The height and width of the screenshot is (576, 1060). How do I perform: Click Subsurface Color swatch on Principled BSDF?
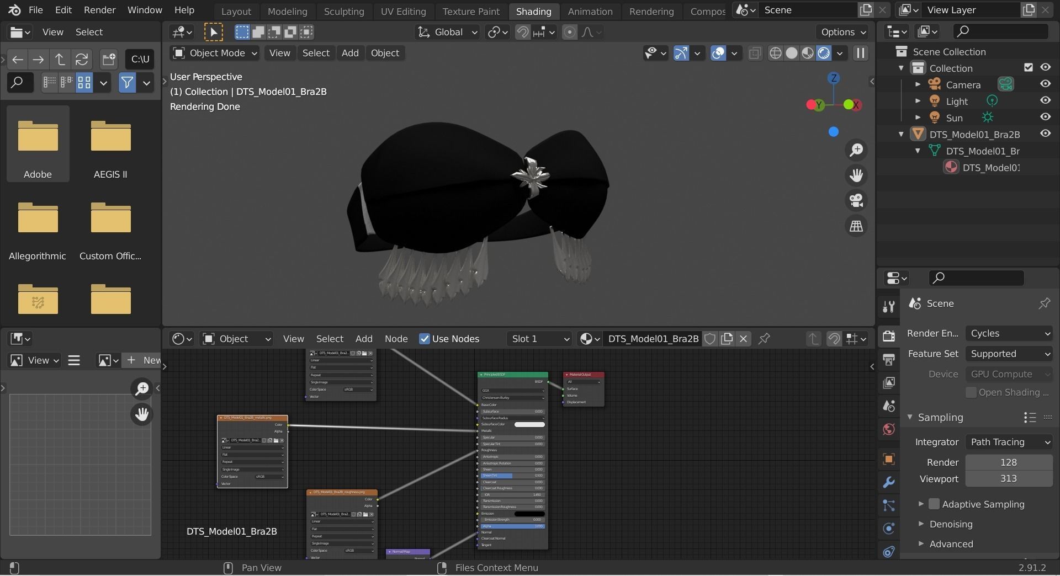click(529, 424)
